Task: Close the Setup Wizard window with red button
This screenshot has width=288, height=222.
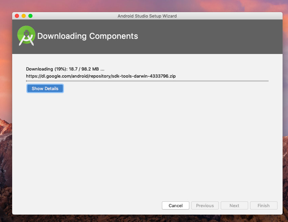Action: [x=17, y=16]
